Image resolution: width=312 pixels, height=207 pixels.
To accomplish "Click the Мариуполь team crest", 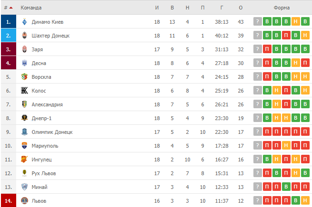I will click(x=24, y=146).
